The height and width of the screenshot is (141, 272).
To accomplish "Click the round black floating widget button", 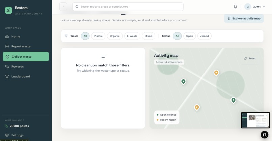I will [x=265, y=135].
